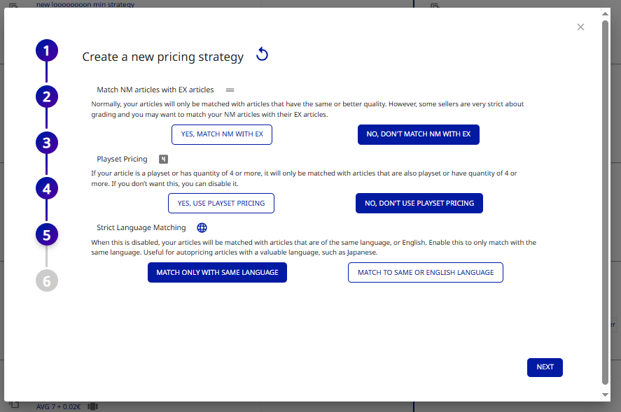621x412 pixels.
Task: Go to step 4 in the wizard
Action: coord(47,189)
